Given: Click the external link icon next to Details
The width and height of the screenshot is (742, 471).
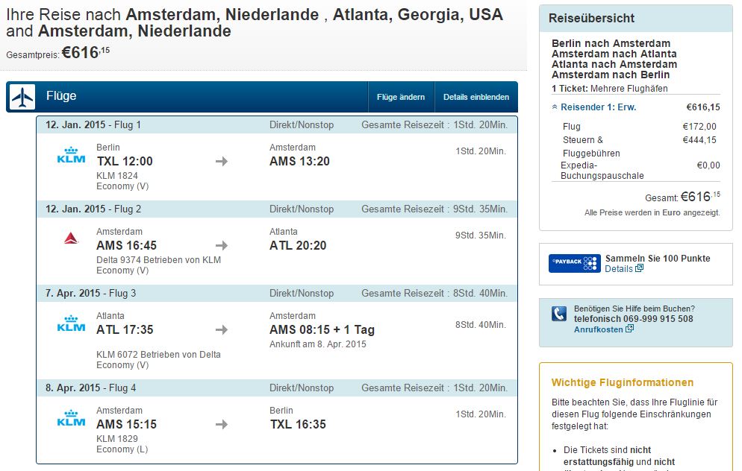Looking at the screenshot, I should click(x=639, y=268).
